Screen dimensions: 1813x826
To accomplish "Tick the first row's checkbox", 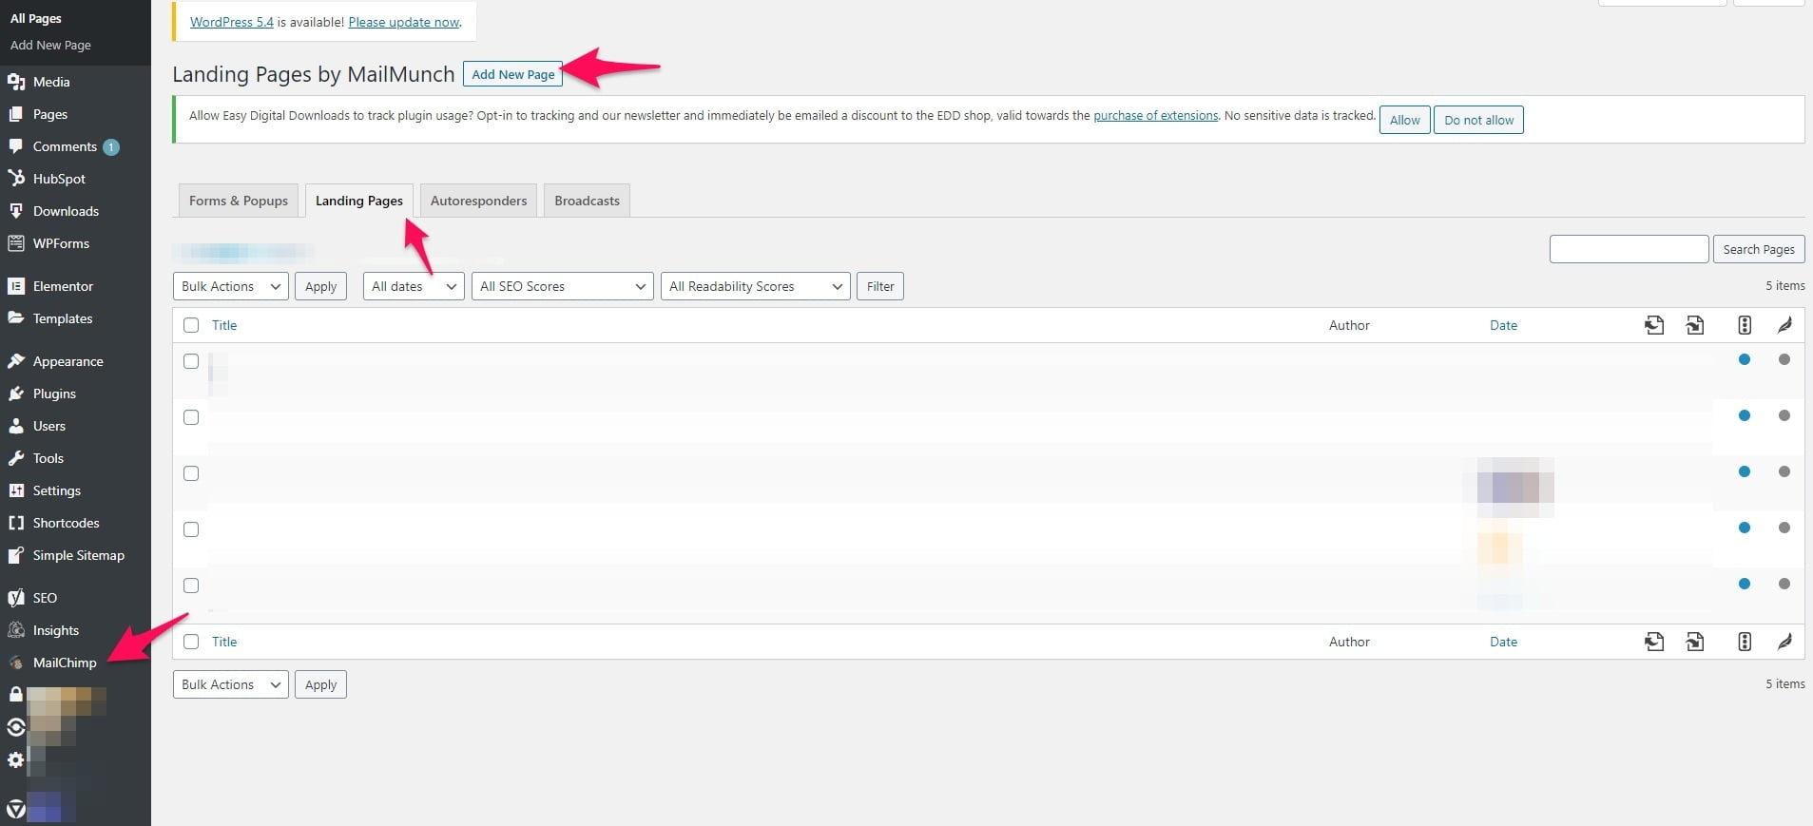I will [191, 361].
